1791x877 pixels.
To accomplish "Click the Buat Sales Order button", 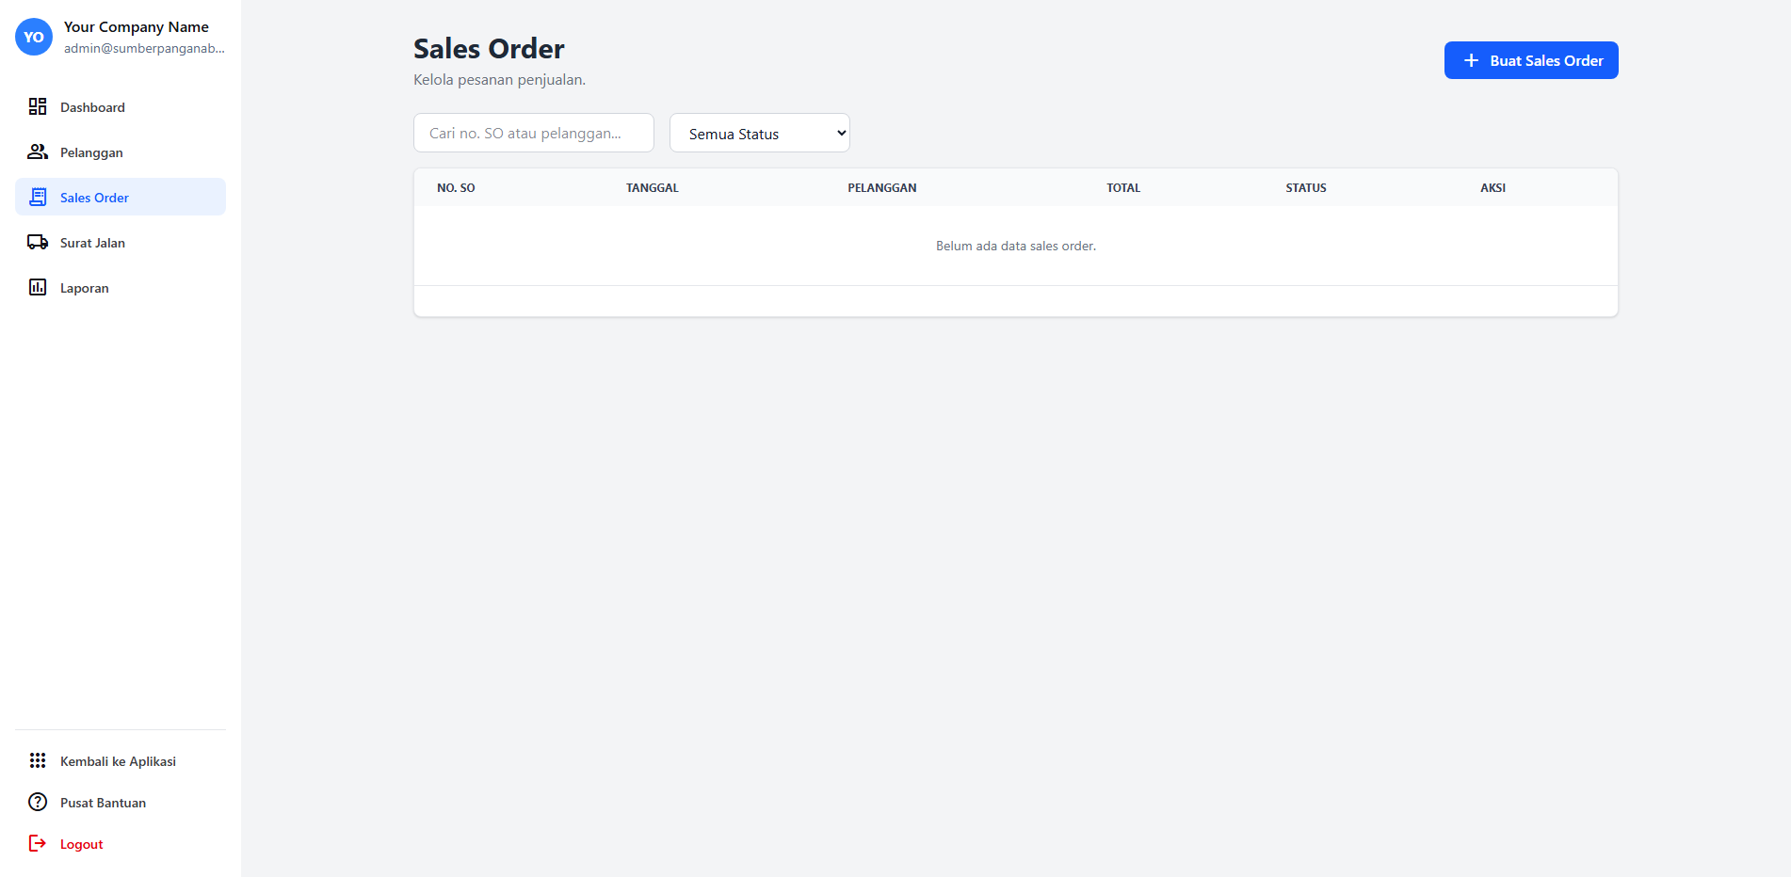I will 1531,59.
